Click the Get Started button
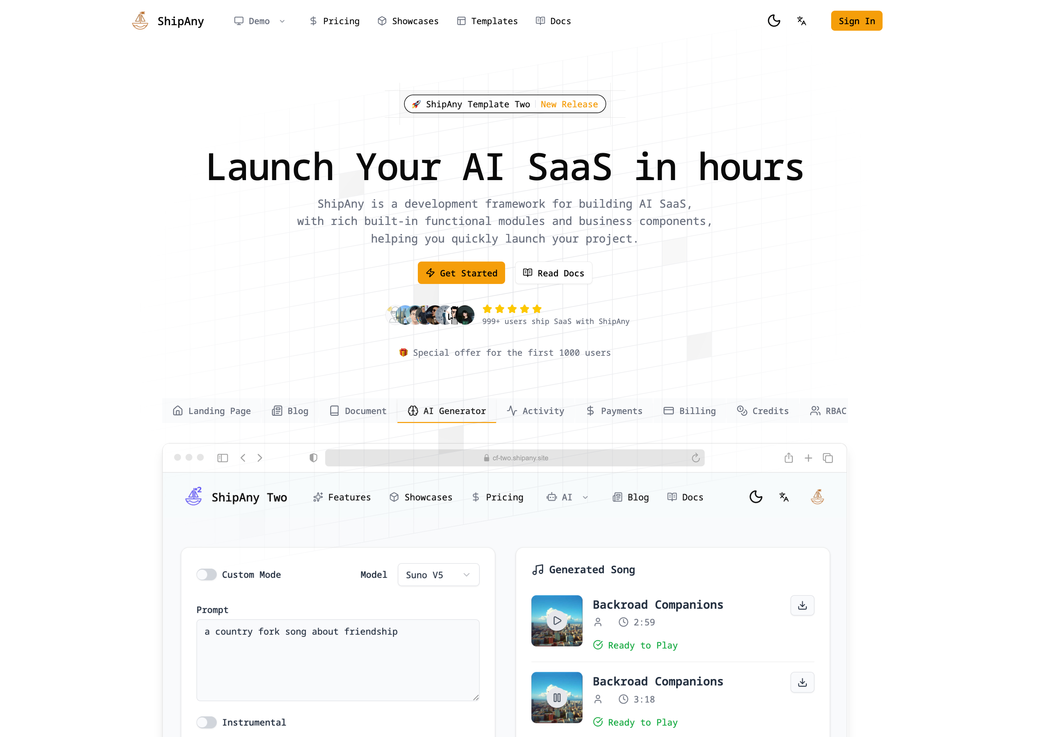 [x=461, y=273]
